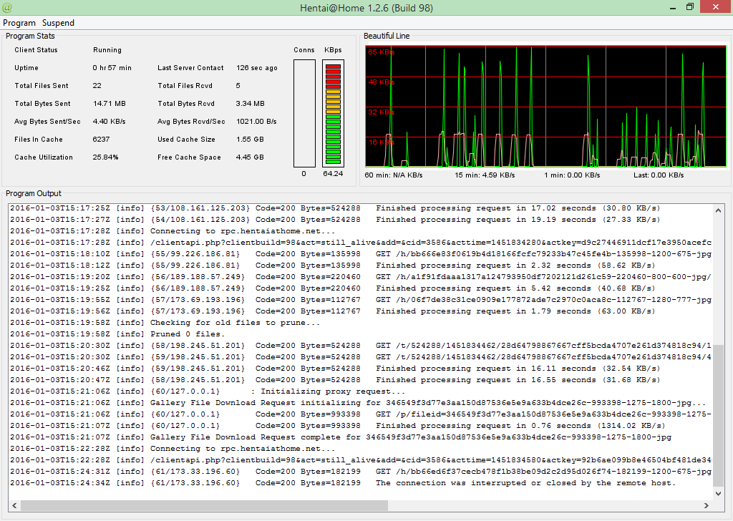Image resolution: width=733 pixels, height=521 pixels.
Task: Click the Hentai@Home app icon in title bar
Action: (8, 8)
